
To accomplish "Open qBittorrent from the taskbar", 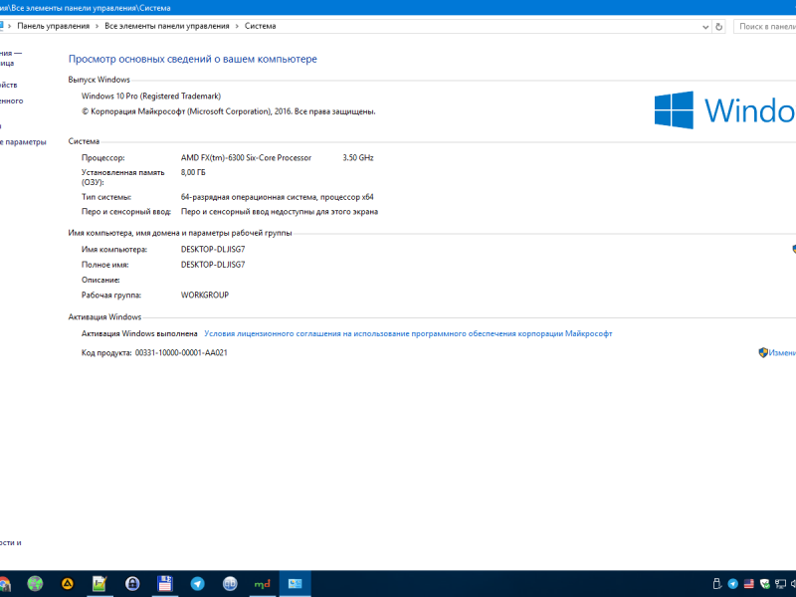I will coord(230,584).
